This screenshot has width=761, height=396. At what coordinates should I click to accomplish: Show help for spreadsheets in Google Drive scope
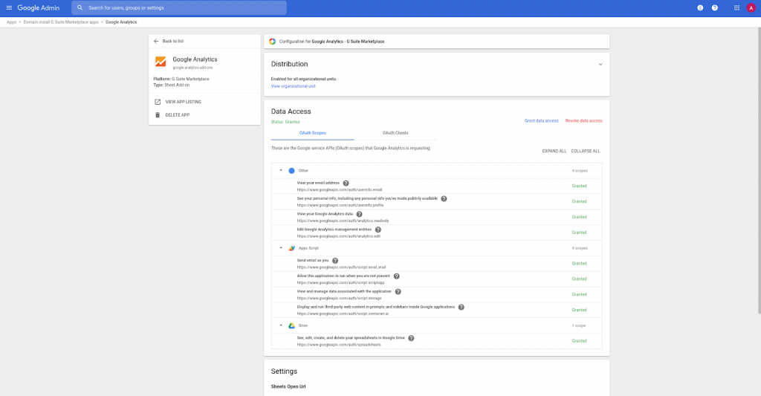tap(411, 338)
